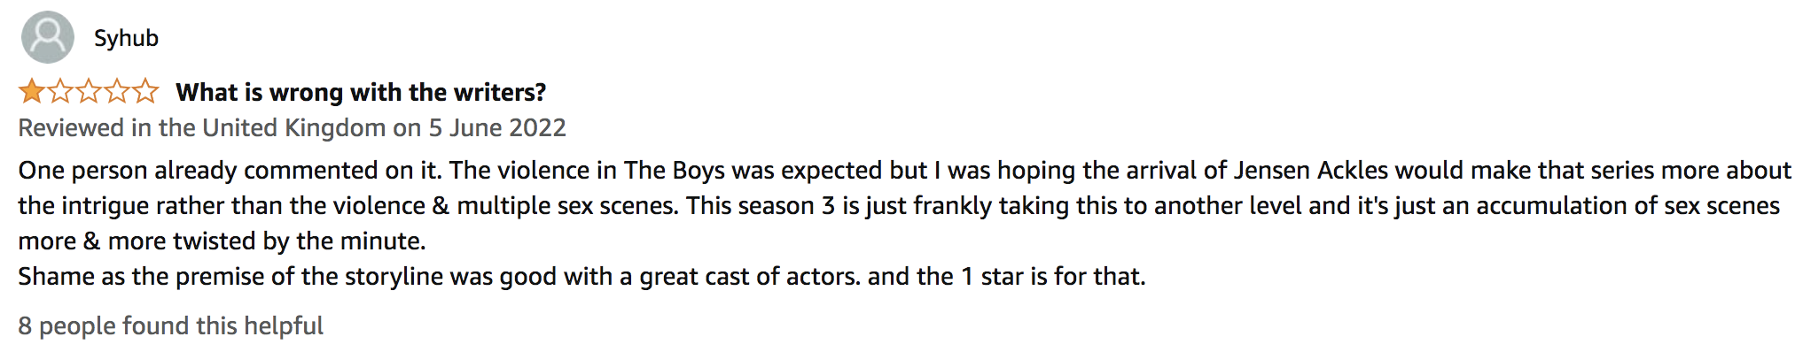
Task: Click the Reviewed in the United Kingdom line
Action: pos(292,128)
